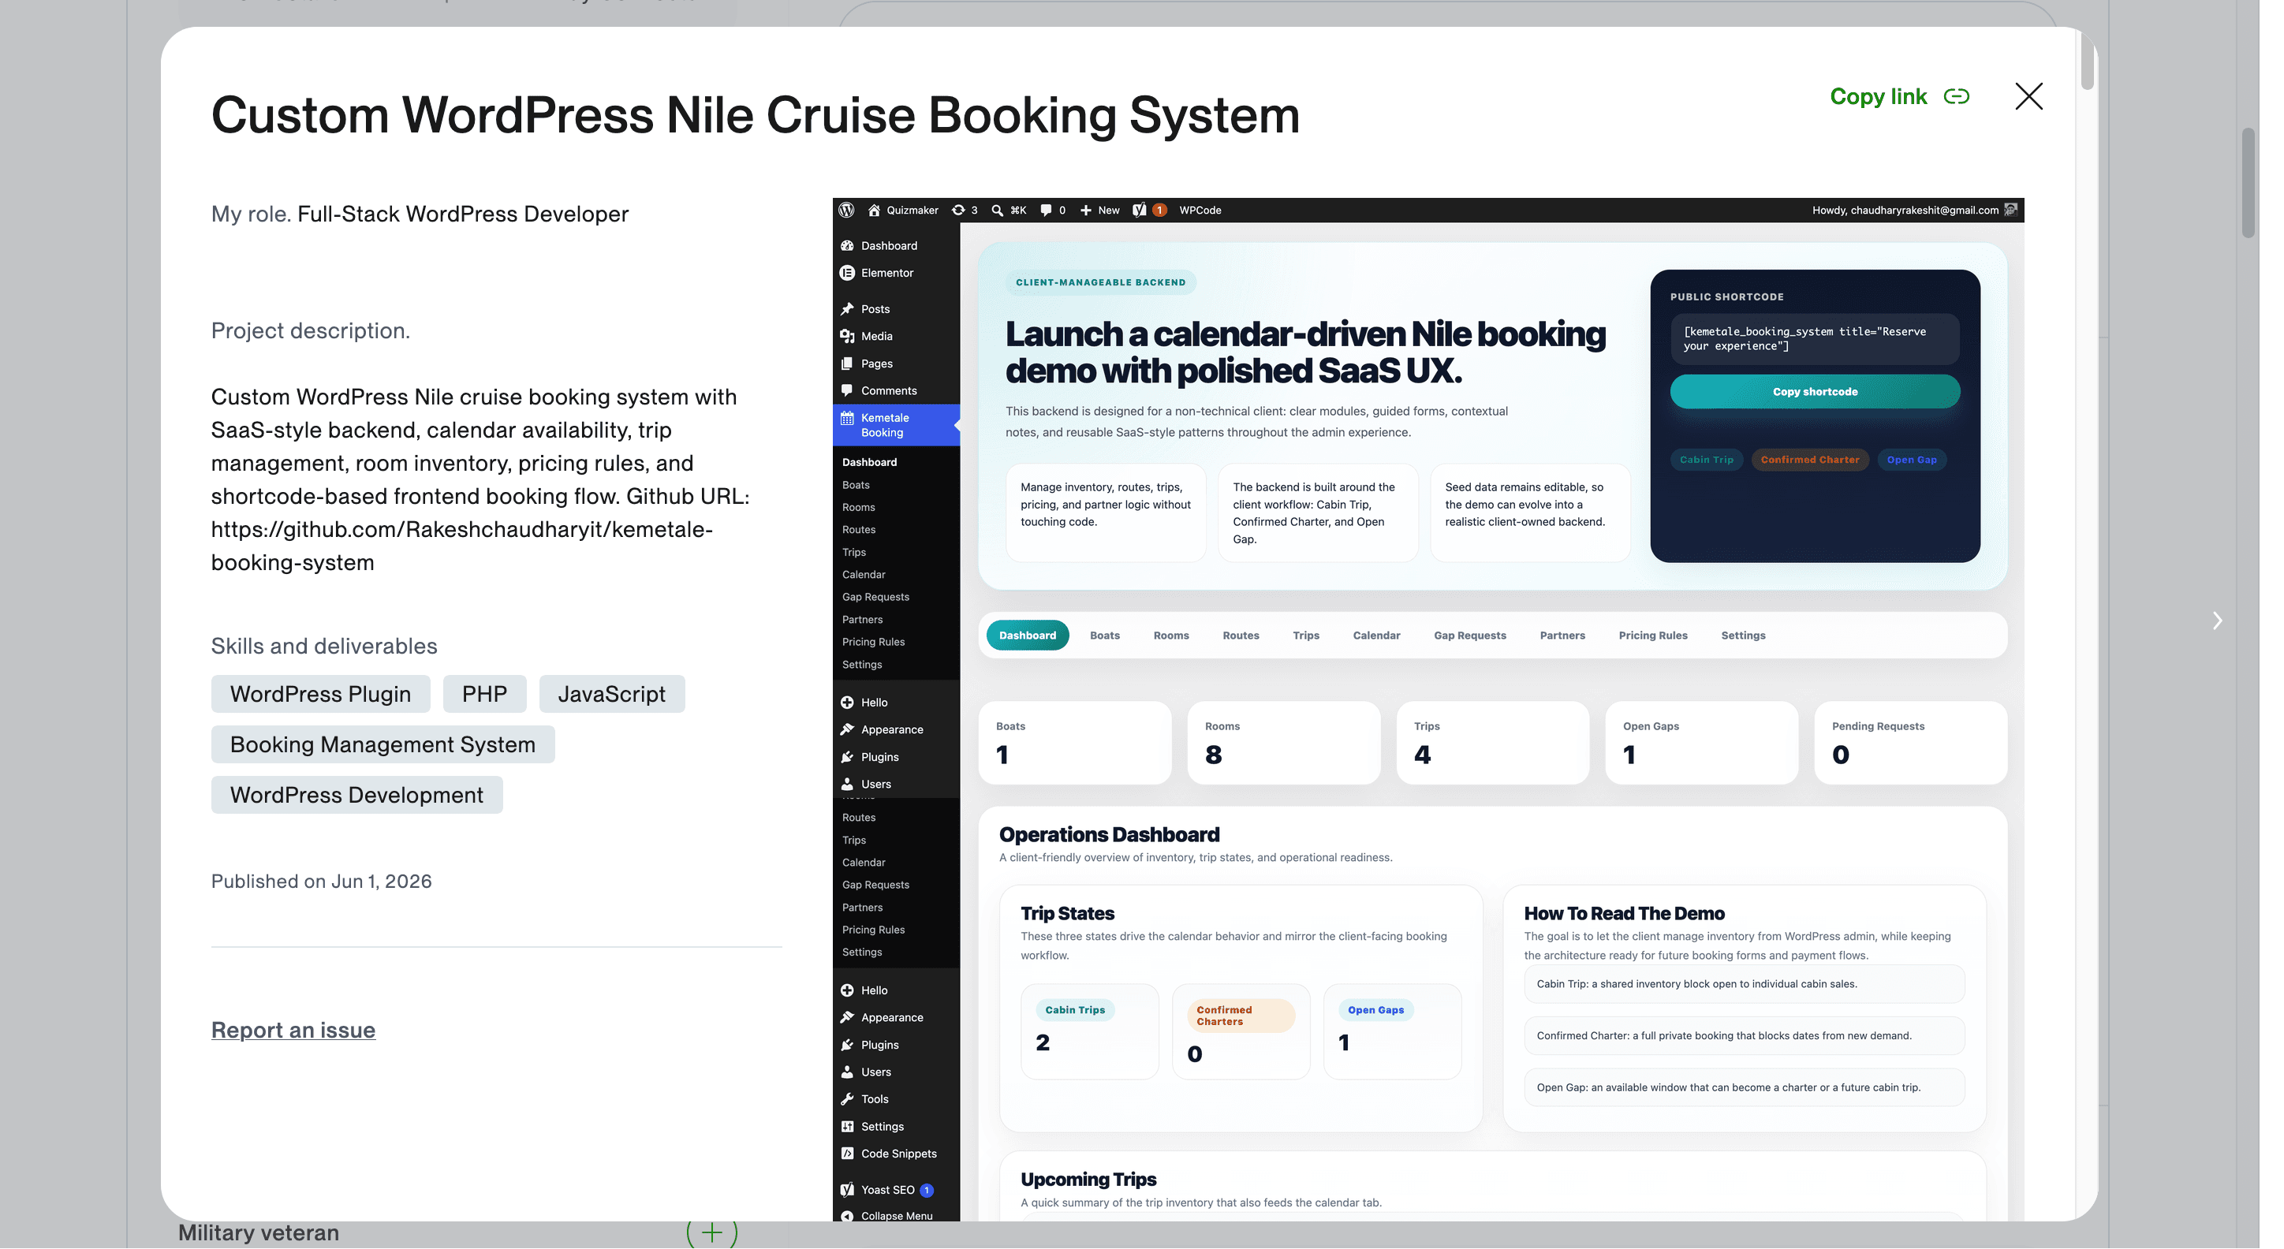
Task: Click the plus New item in the admin bar
Action: 1099,210
